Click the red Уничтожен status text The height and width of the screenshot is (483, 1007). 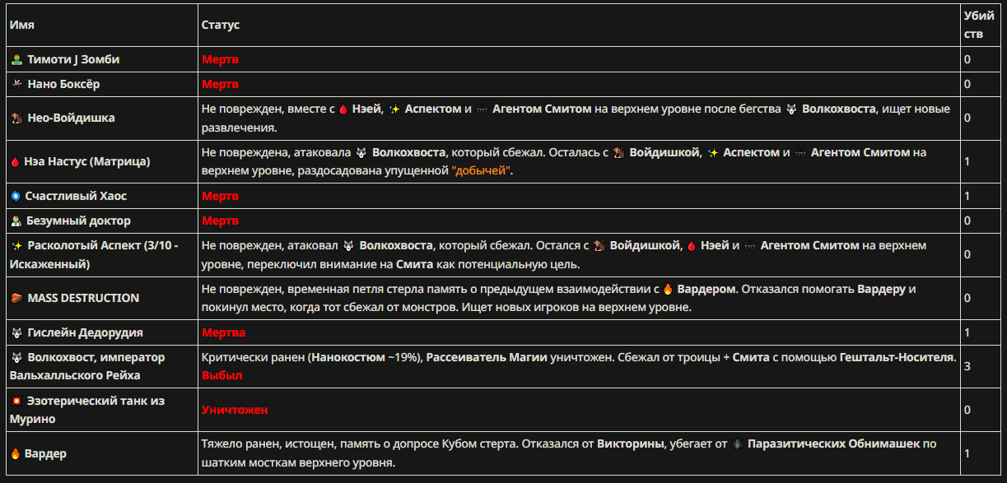pos(235,410)
